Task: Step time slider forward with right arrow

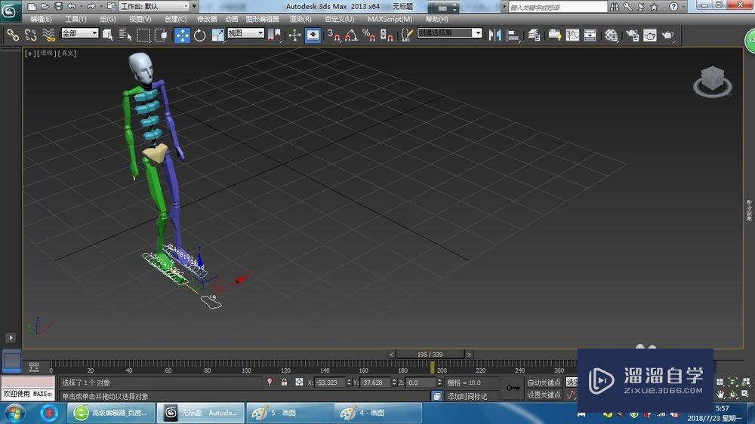Action: tap(469, 355)
